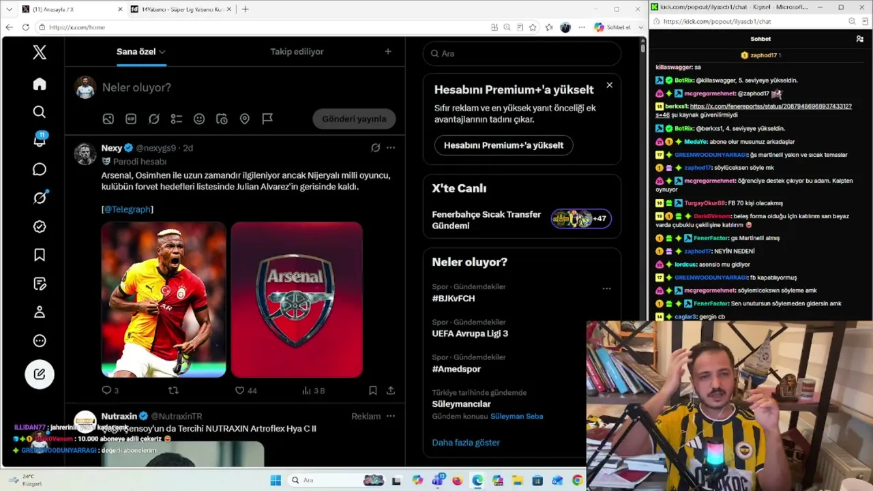Open the Süleyman Seba topic link
Image resolution: width=873 pixels, height=491 pixels.
[x=517, y=416]
